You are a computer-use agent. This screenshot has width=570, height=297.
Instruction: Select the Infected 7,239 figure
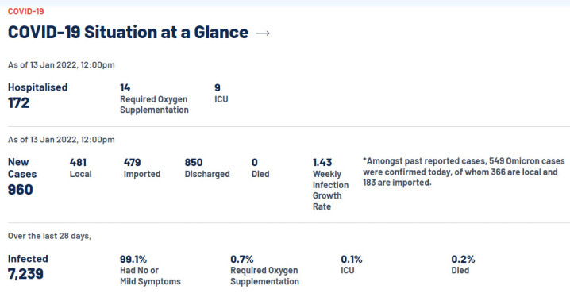[28, 267]
